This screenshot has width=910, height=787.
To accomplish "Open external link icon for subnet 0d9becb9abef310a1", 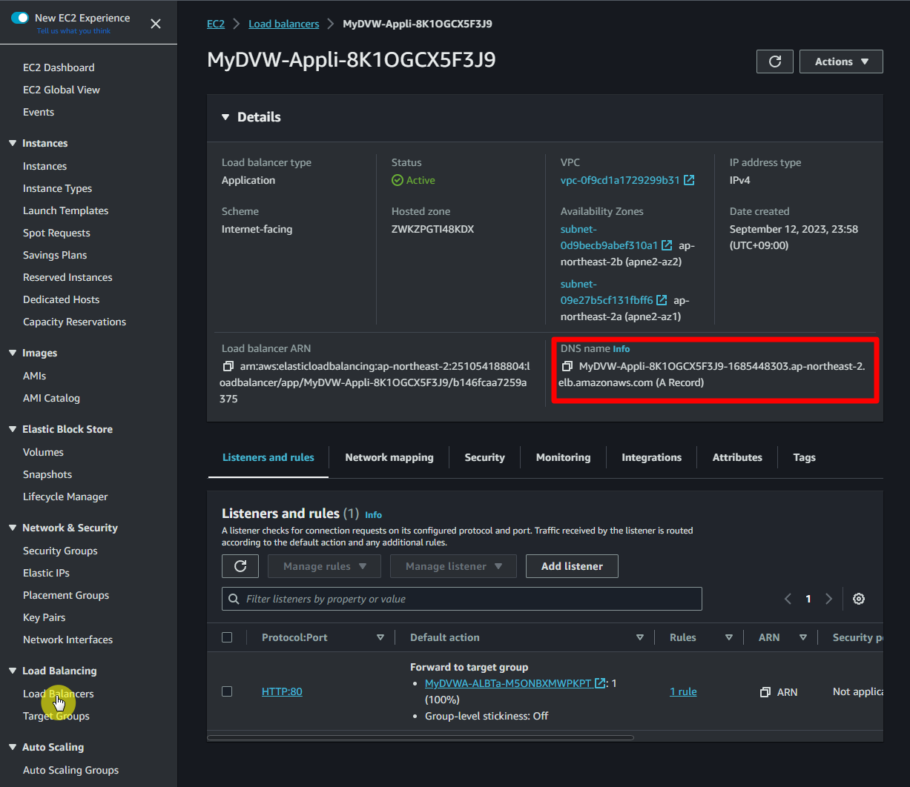I will (667, 245).
